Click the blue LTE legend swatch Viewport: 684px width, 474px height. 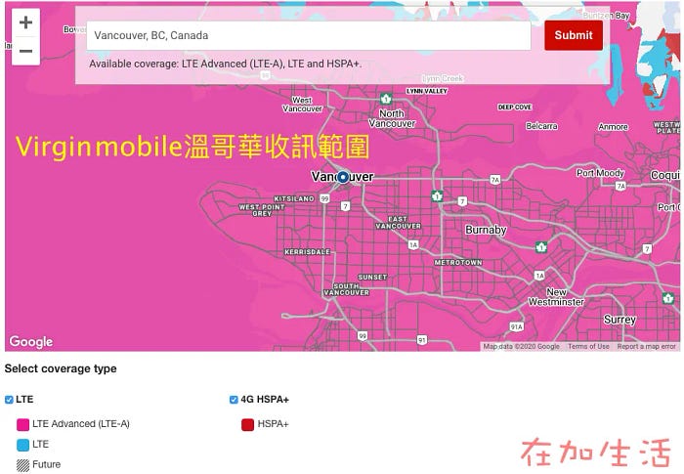[22, 445]
